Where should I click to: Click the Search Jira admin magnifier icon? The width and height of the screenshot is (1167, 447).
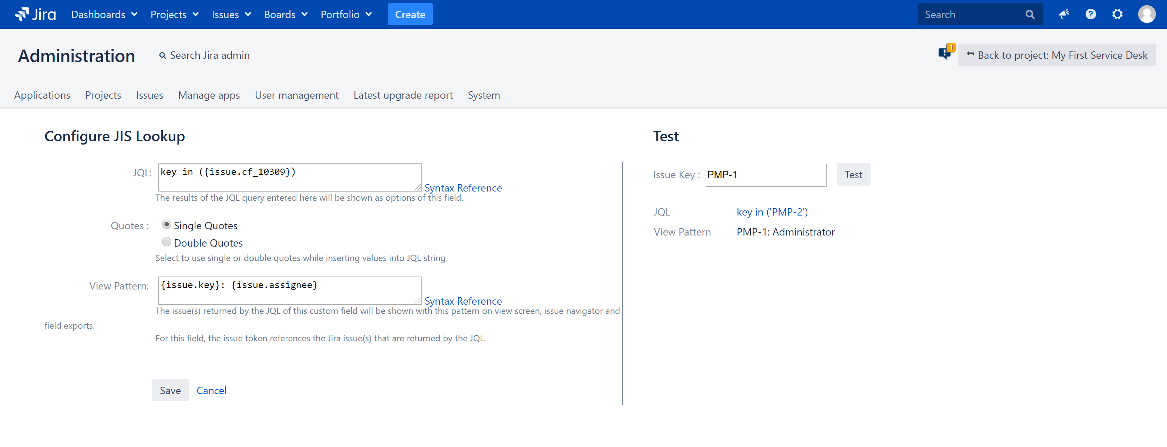point(163,55)
